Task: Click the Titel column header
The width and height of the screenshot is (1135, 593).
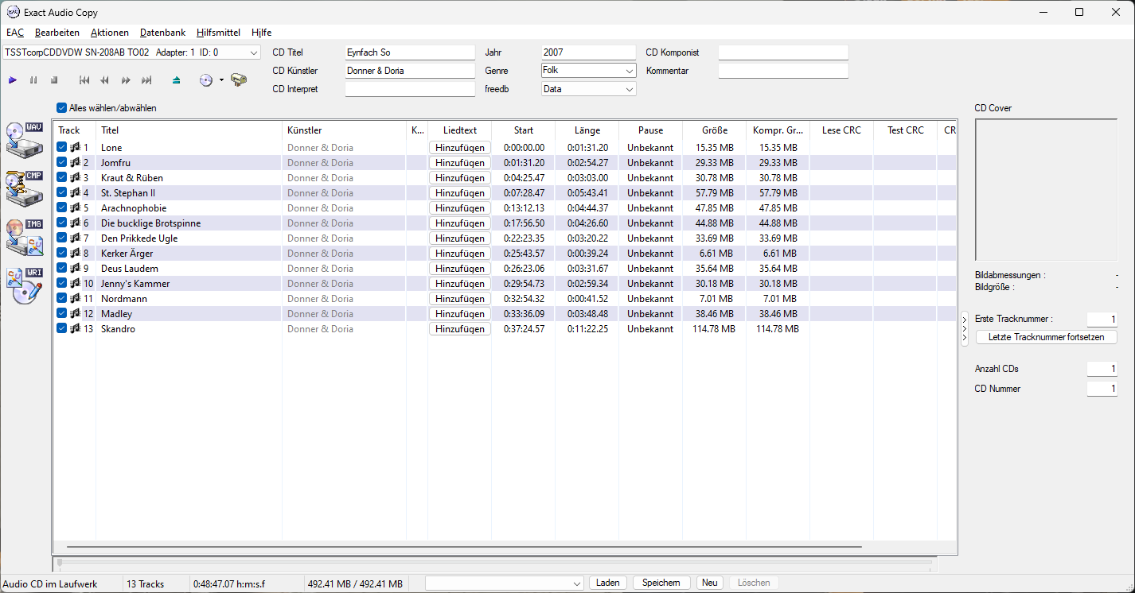Action: [x=189, y=130]
